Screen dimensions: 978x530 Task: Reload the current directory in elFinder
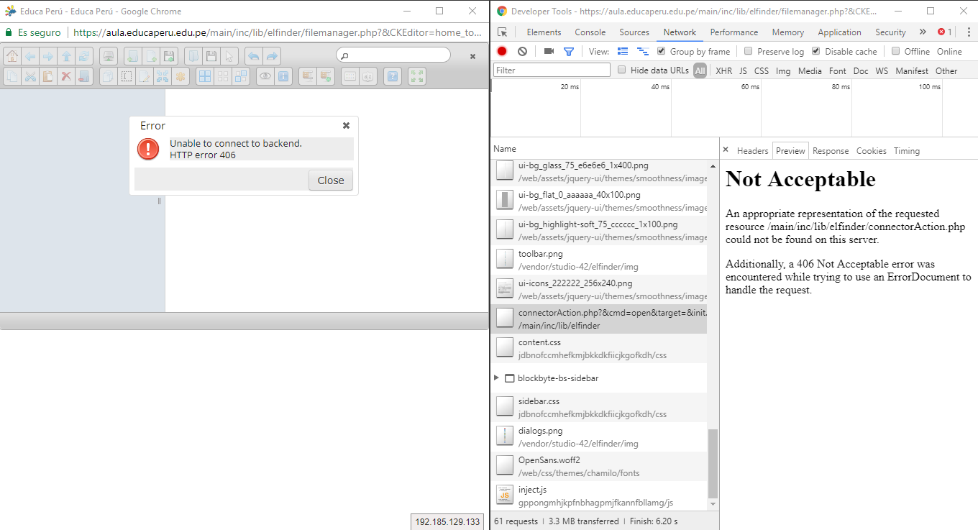83,57
